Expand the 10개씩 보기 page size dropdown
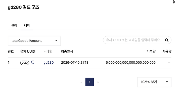The image size is (175, 99). point(154,82)
